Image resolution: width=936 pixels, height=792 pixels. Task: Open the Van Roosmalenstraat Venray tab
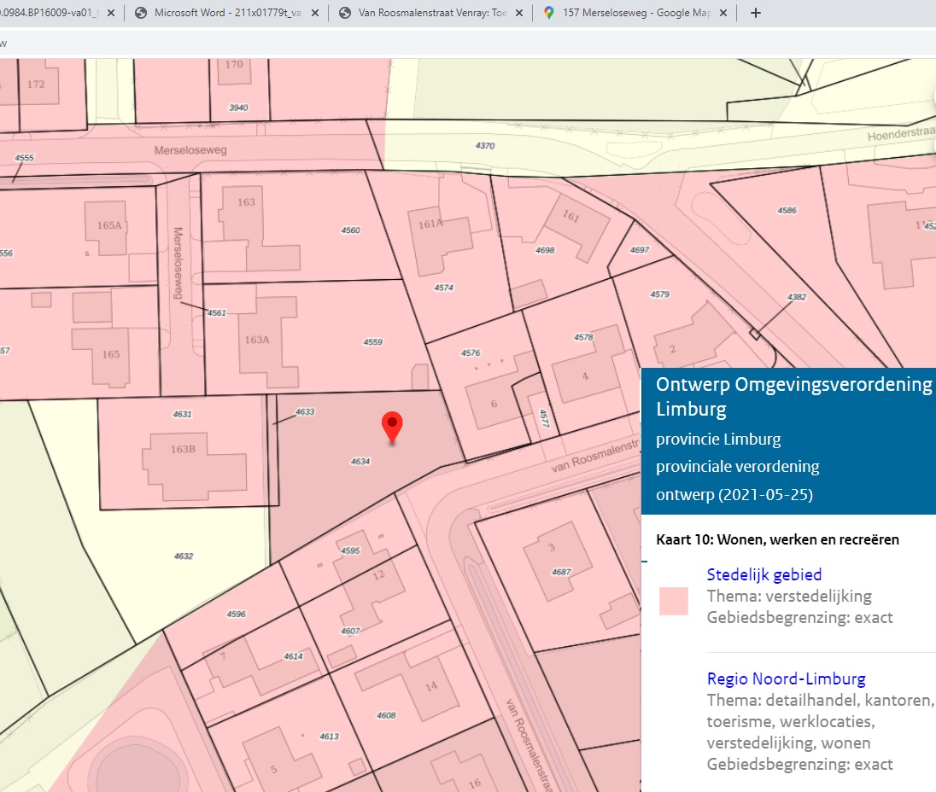[432, 13]
